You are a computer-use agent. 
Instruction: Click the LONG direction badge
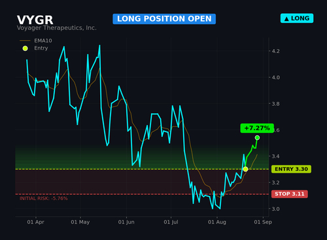point(297,18)
